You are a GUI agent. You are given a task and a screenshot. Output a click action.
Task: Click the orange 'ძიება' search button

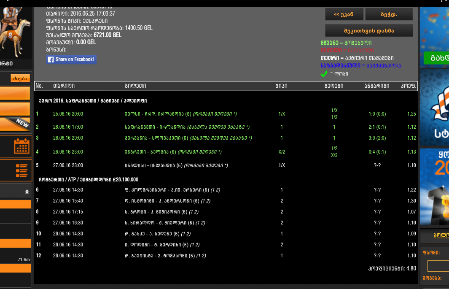(20, 78)
